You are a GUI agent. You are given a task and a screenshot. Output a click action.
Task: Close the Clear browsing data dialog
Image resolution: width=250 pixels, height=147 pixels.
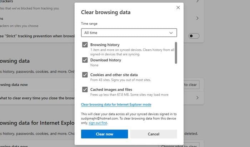(x=178, y=8)
